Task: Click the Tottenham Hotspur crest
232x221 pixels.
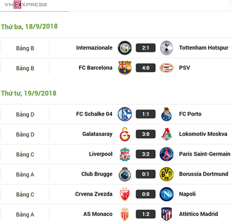Action: [x=167, y=48]
